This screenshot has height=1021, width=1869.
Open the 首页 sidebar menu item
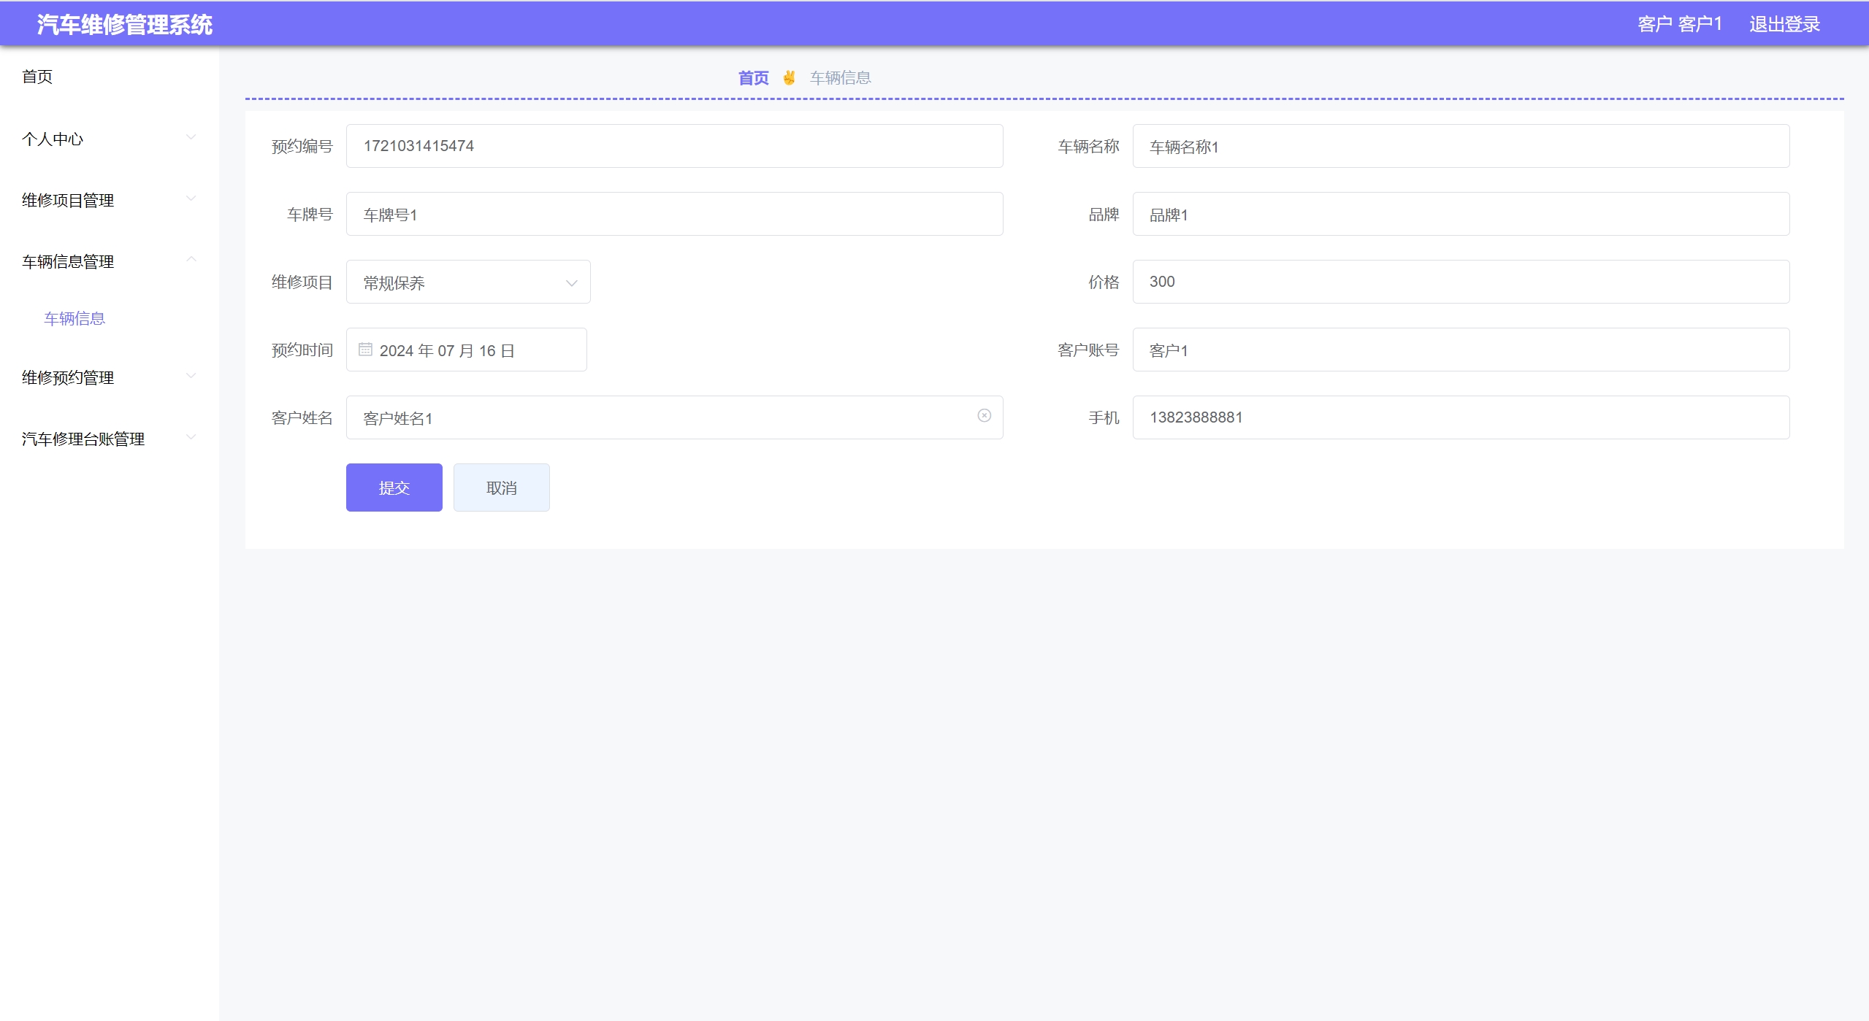point(37,77)
